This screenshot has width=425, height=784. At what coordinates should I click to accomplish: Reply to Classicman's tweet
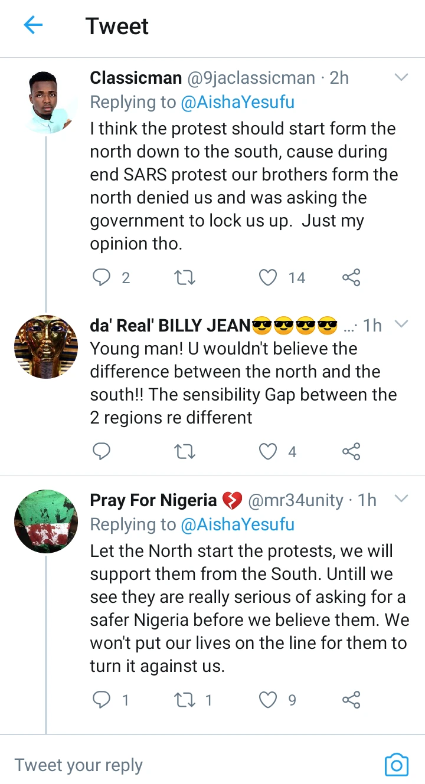point(102,277)
